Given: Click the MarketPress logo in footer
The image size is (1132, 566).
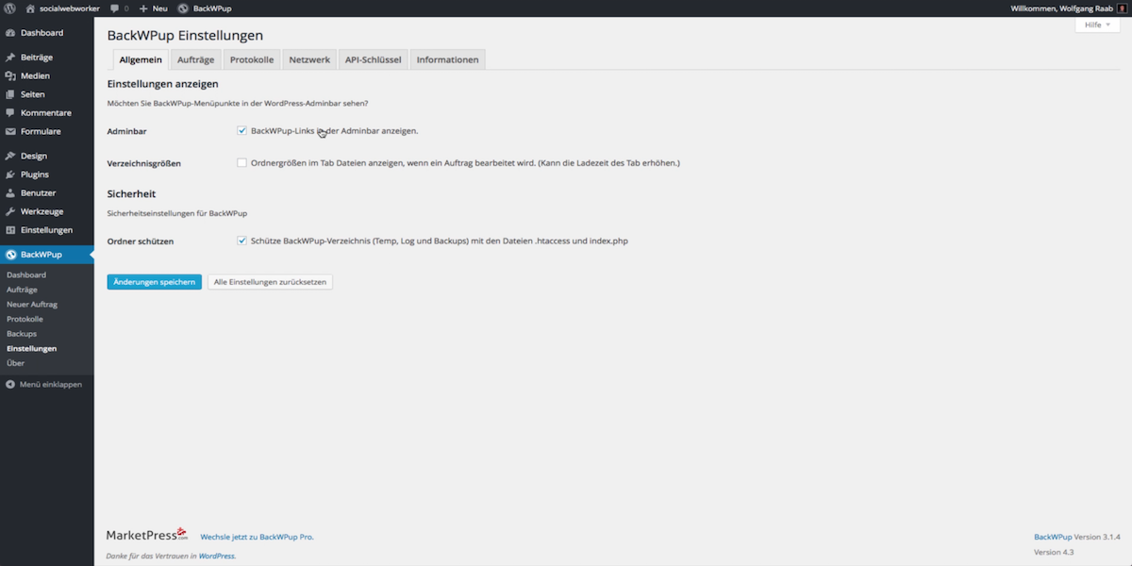Looking at the screenshot, I should [x=147, y=535].
